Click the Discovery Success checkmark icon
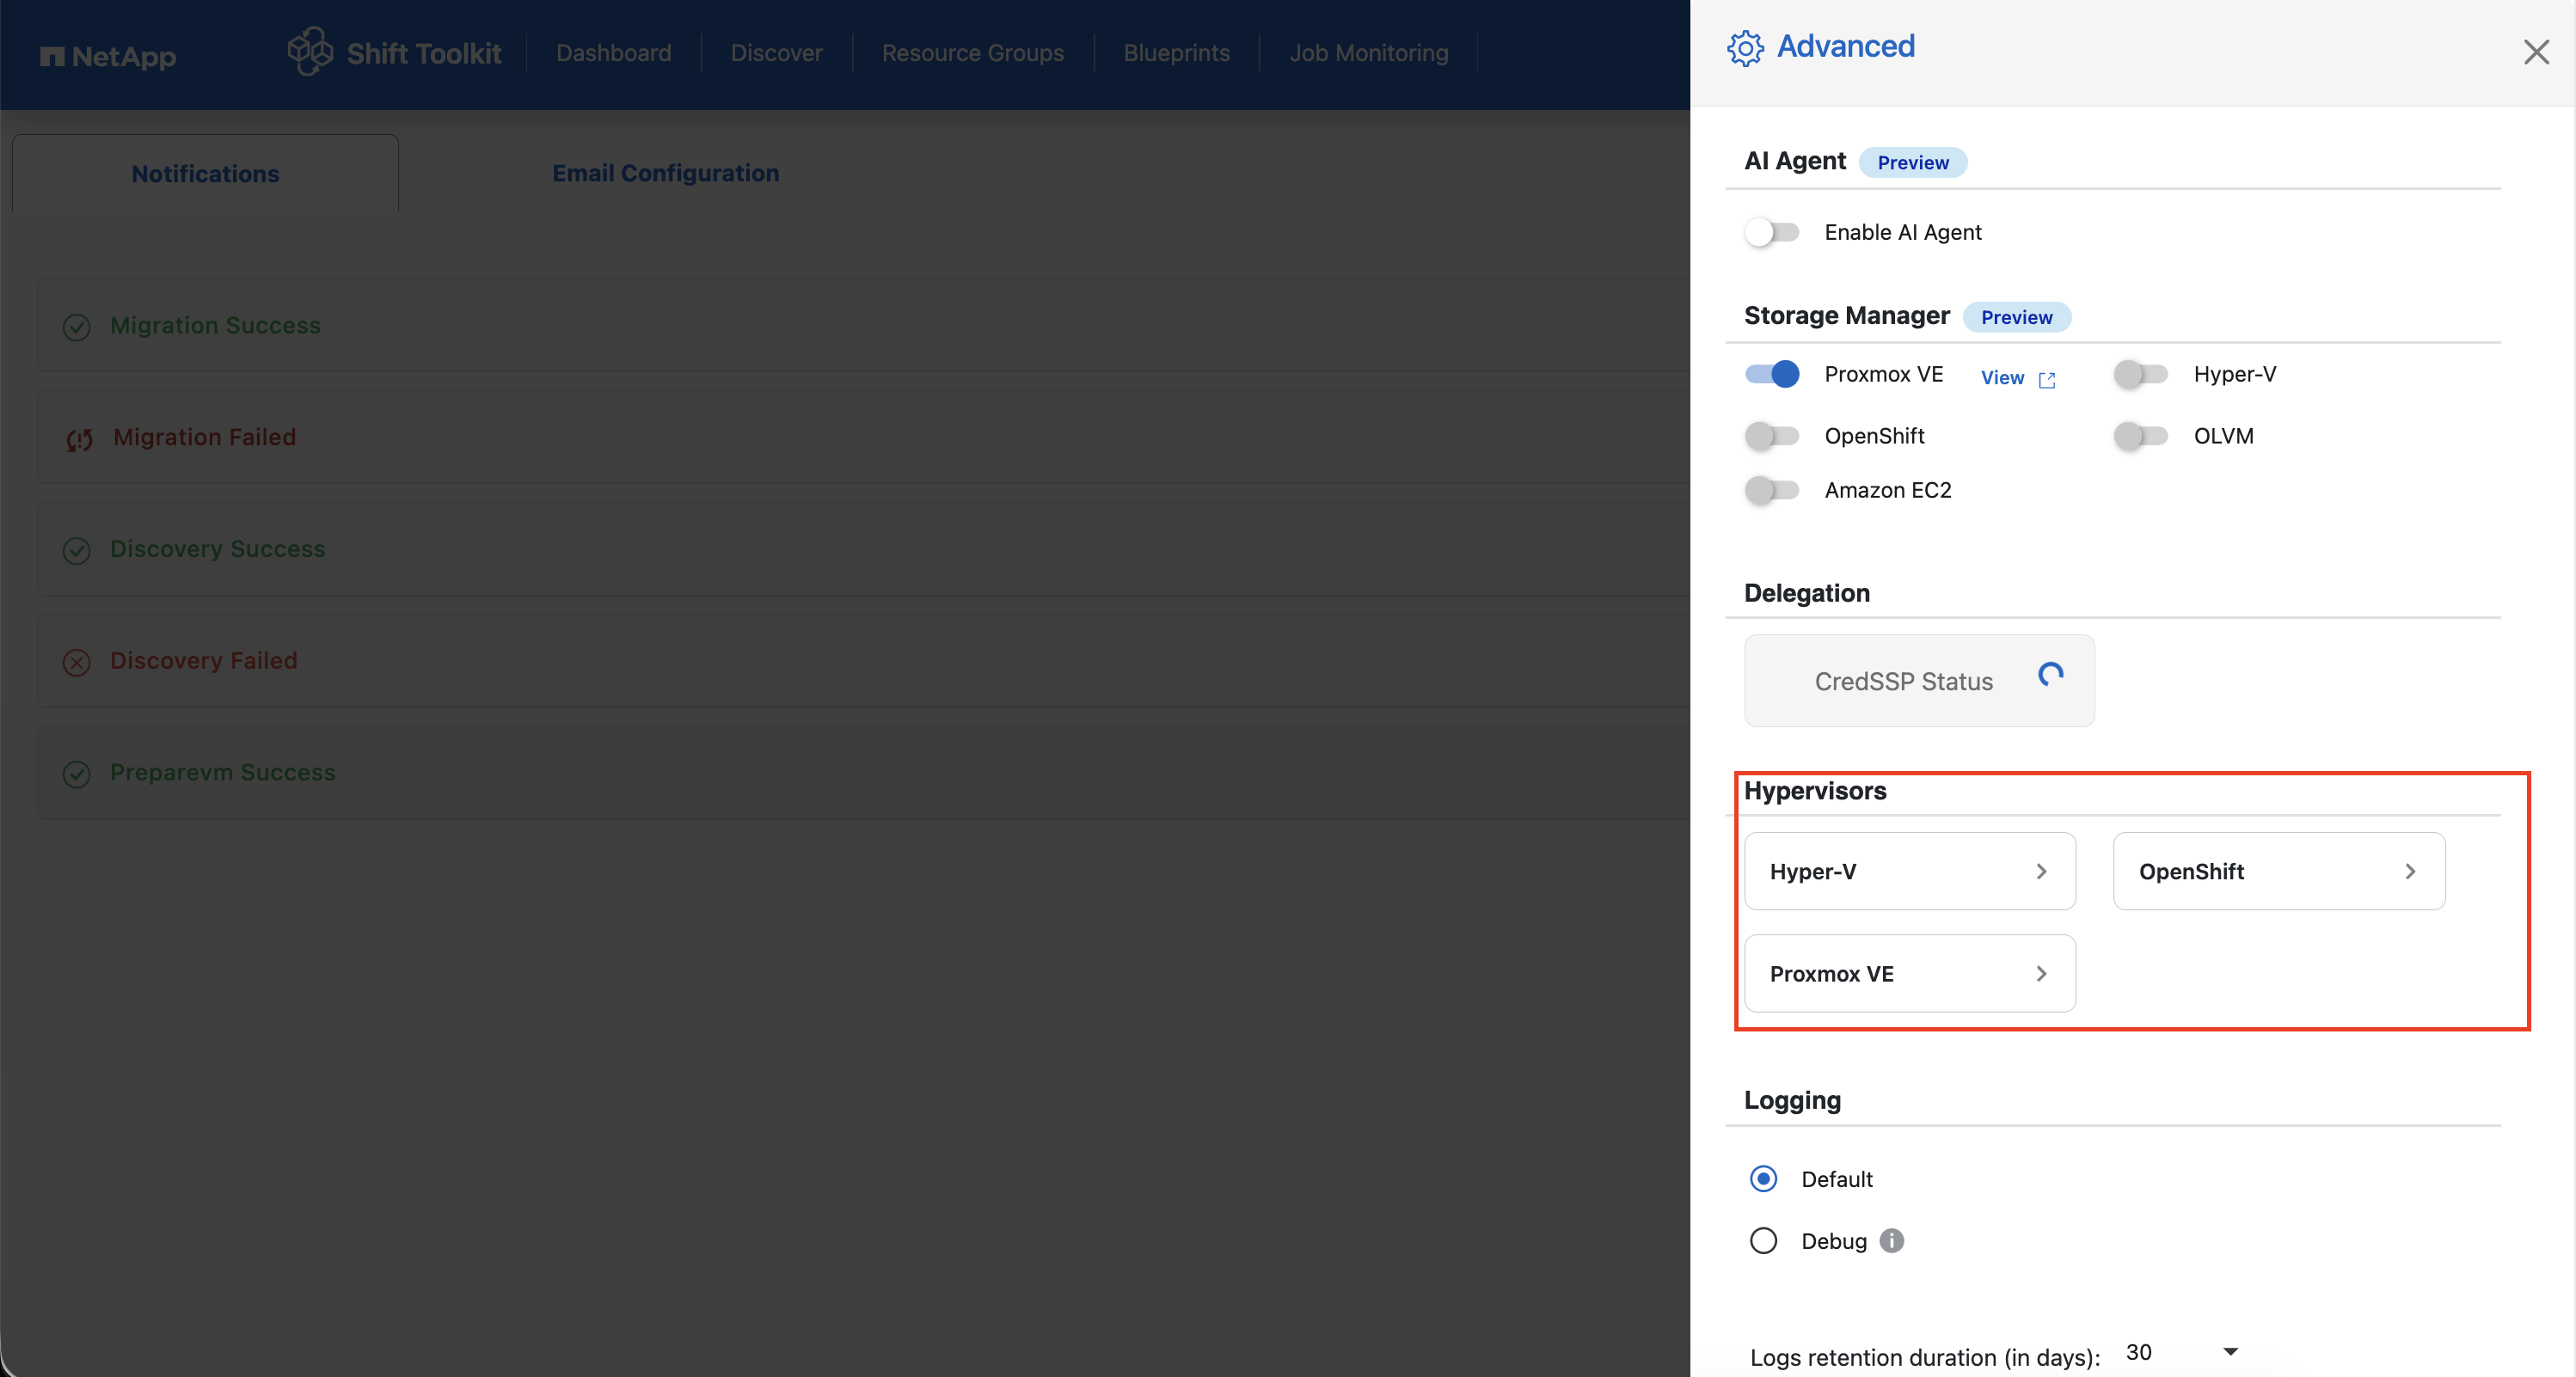The height and width of the screenshot is (1377, 2576). click(77, 550)
